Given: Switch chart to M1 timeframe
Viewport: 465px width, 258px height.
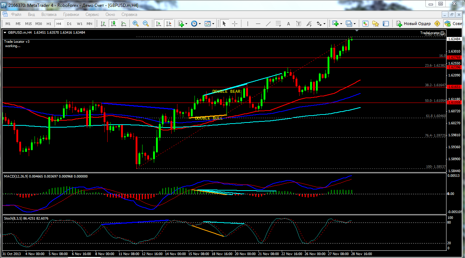Looking at the screenshot, I should (x=8, y=24).
